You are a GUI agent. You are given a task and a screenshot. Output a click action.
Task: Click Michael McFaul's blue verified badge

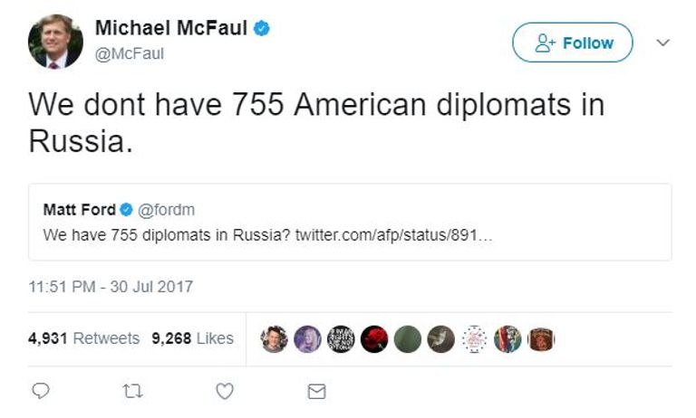[262, 29]
